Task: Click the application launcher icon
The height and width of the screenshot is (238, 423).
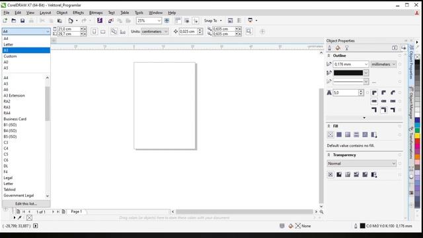Action: [x=250, y=20]
